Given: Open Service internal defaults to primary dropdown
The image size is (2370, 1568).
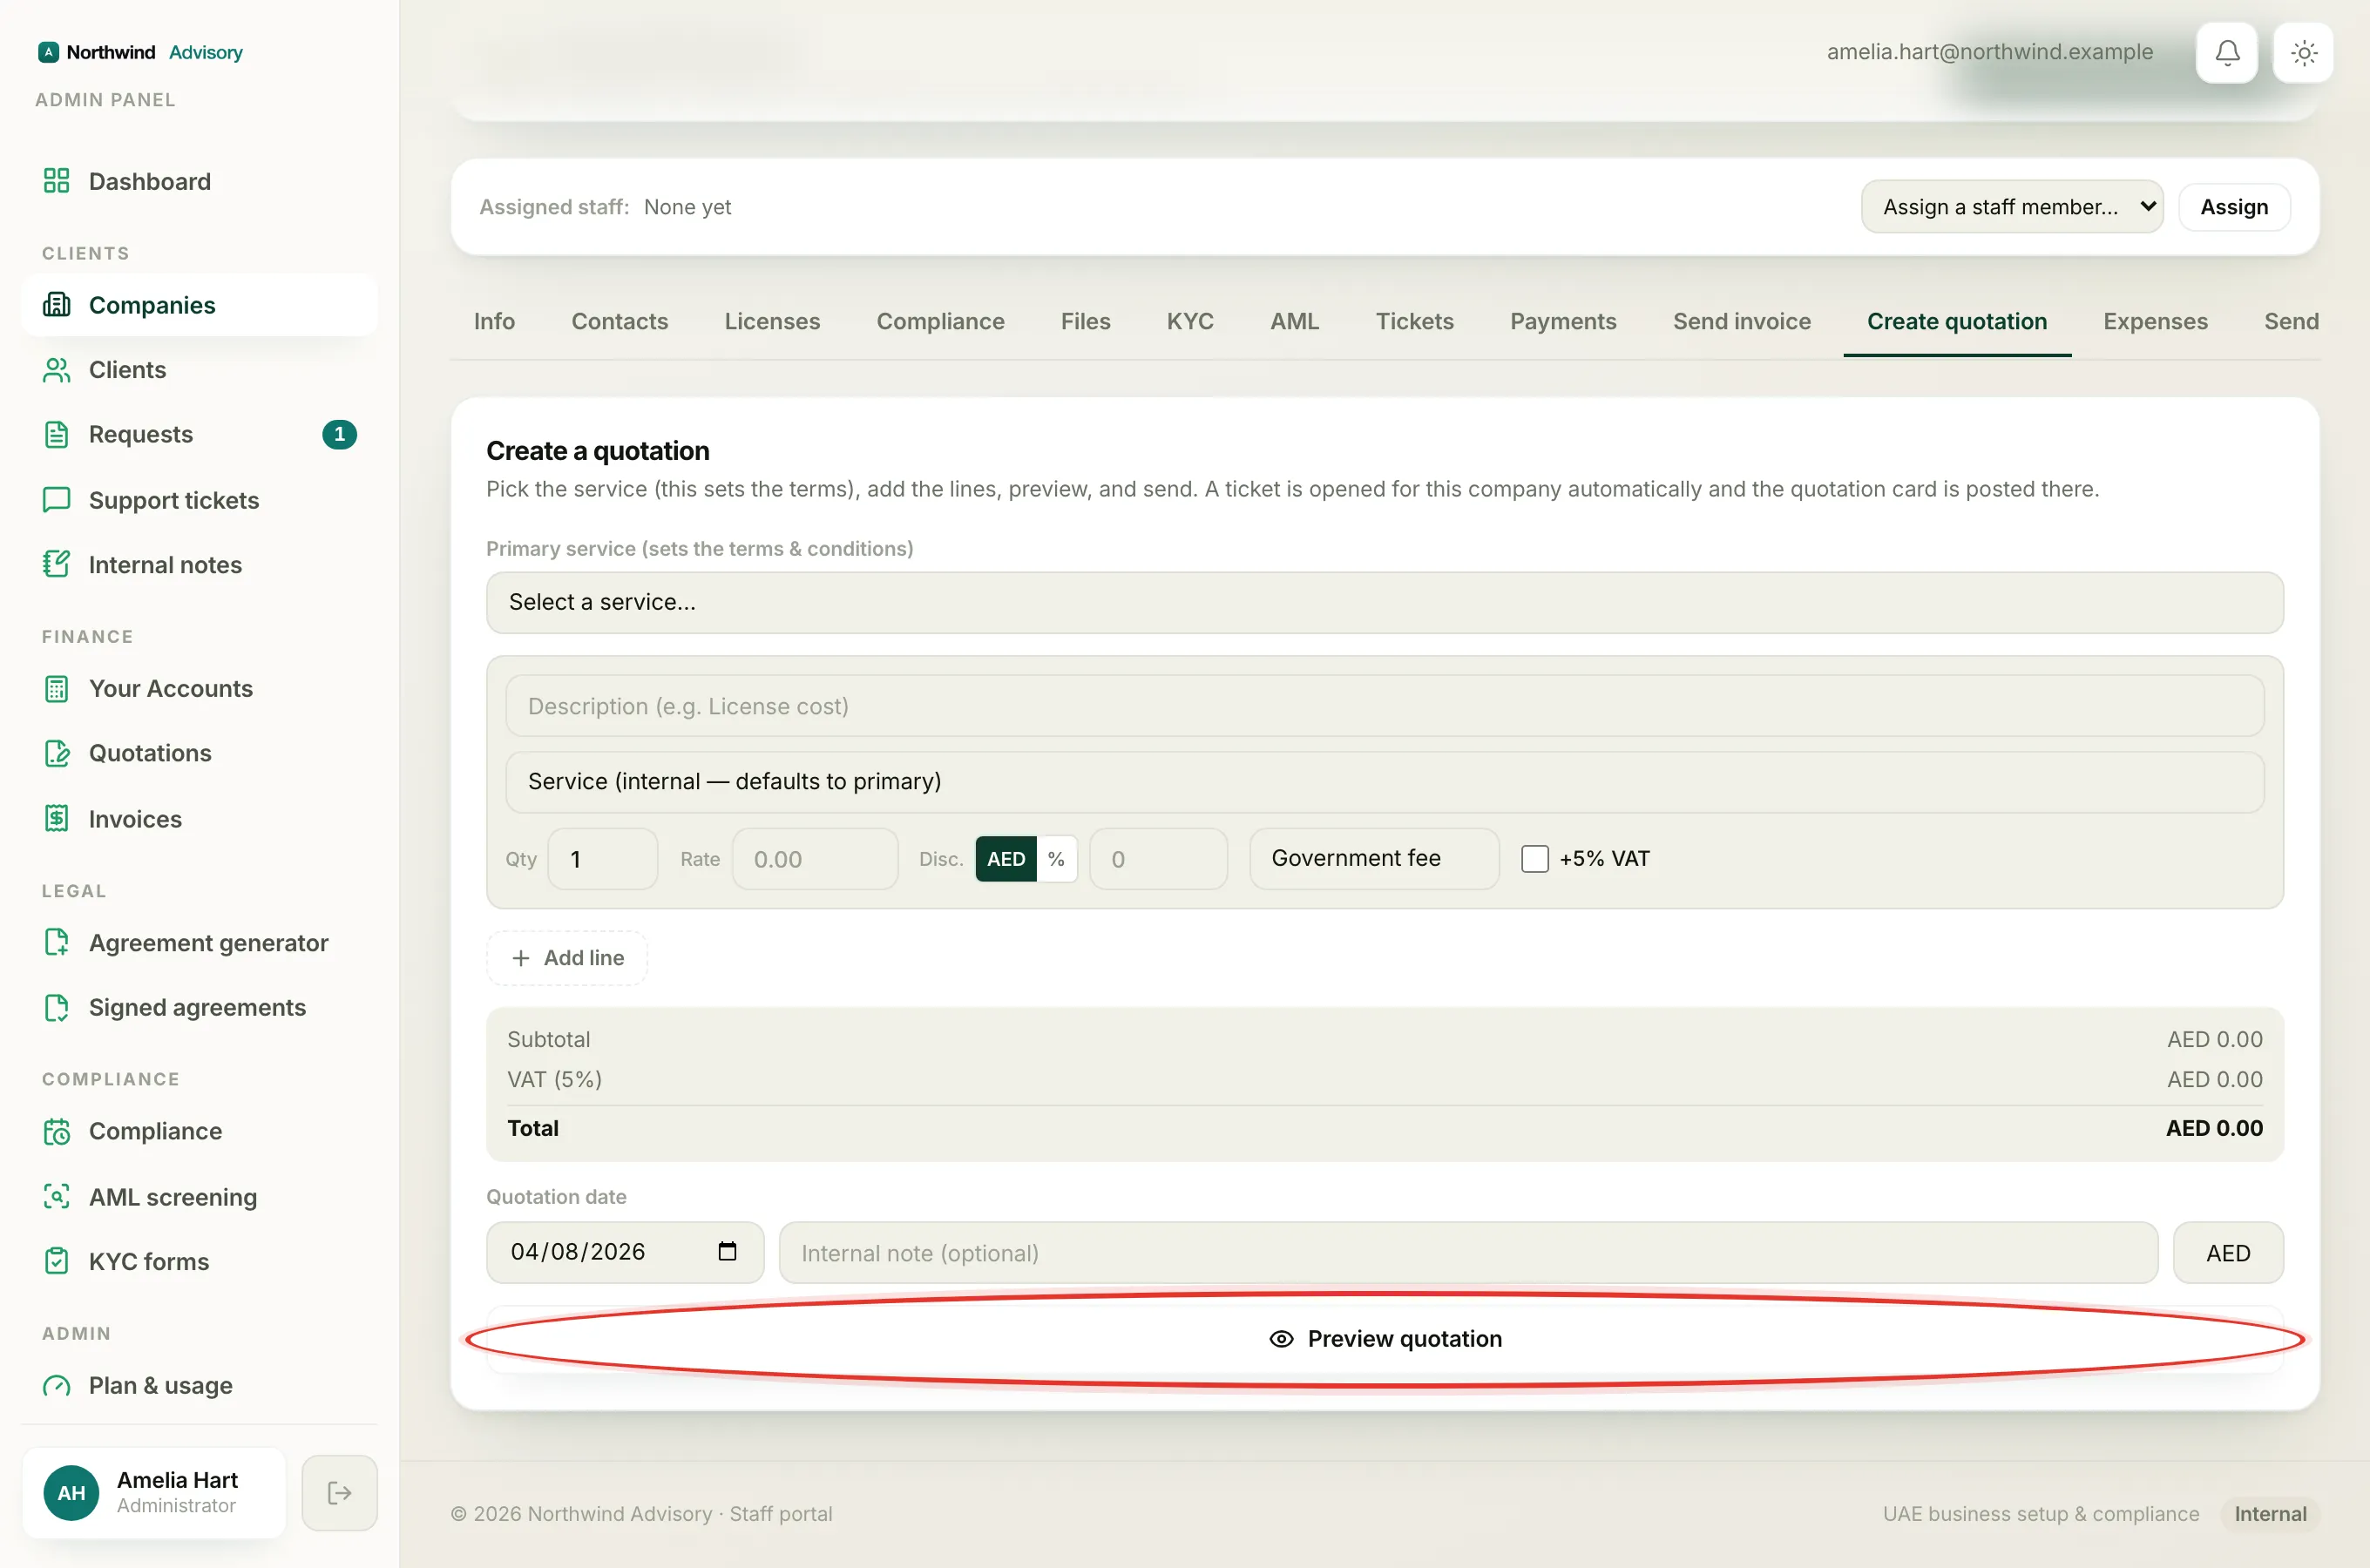Looking at the screenshot, I should pos(1385,782).
